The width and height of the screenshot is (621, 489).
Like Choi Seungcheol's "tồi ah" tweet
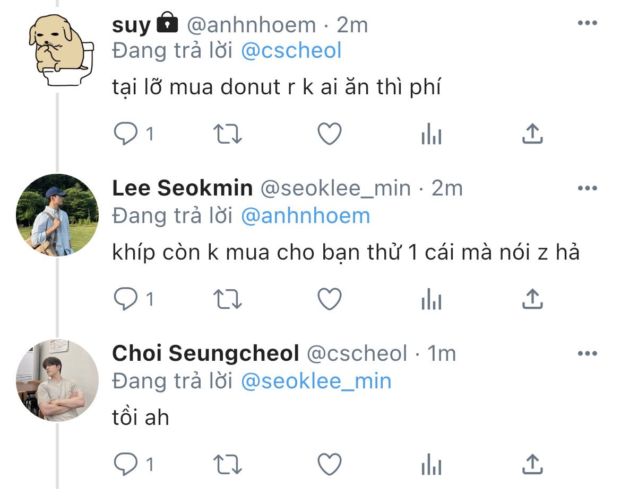click(x=329, y=465)
